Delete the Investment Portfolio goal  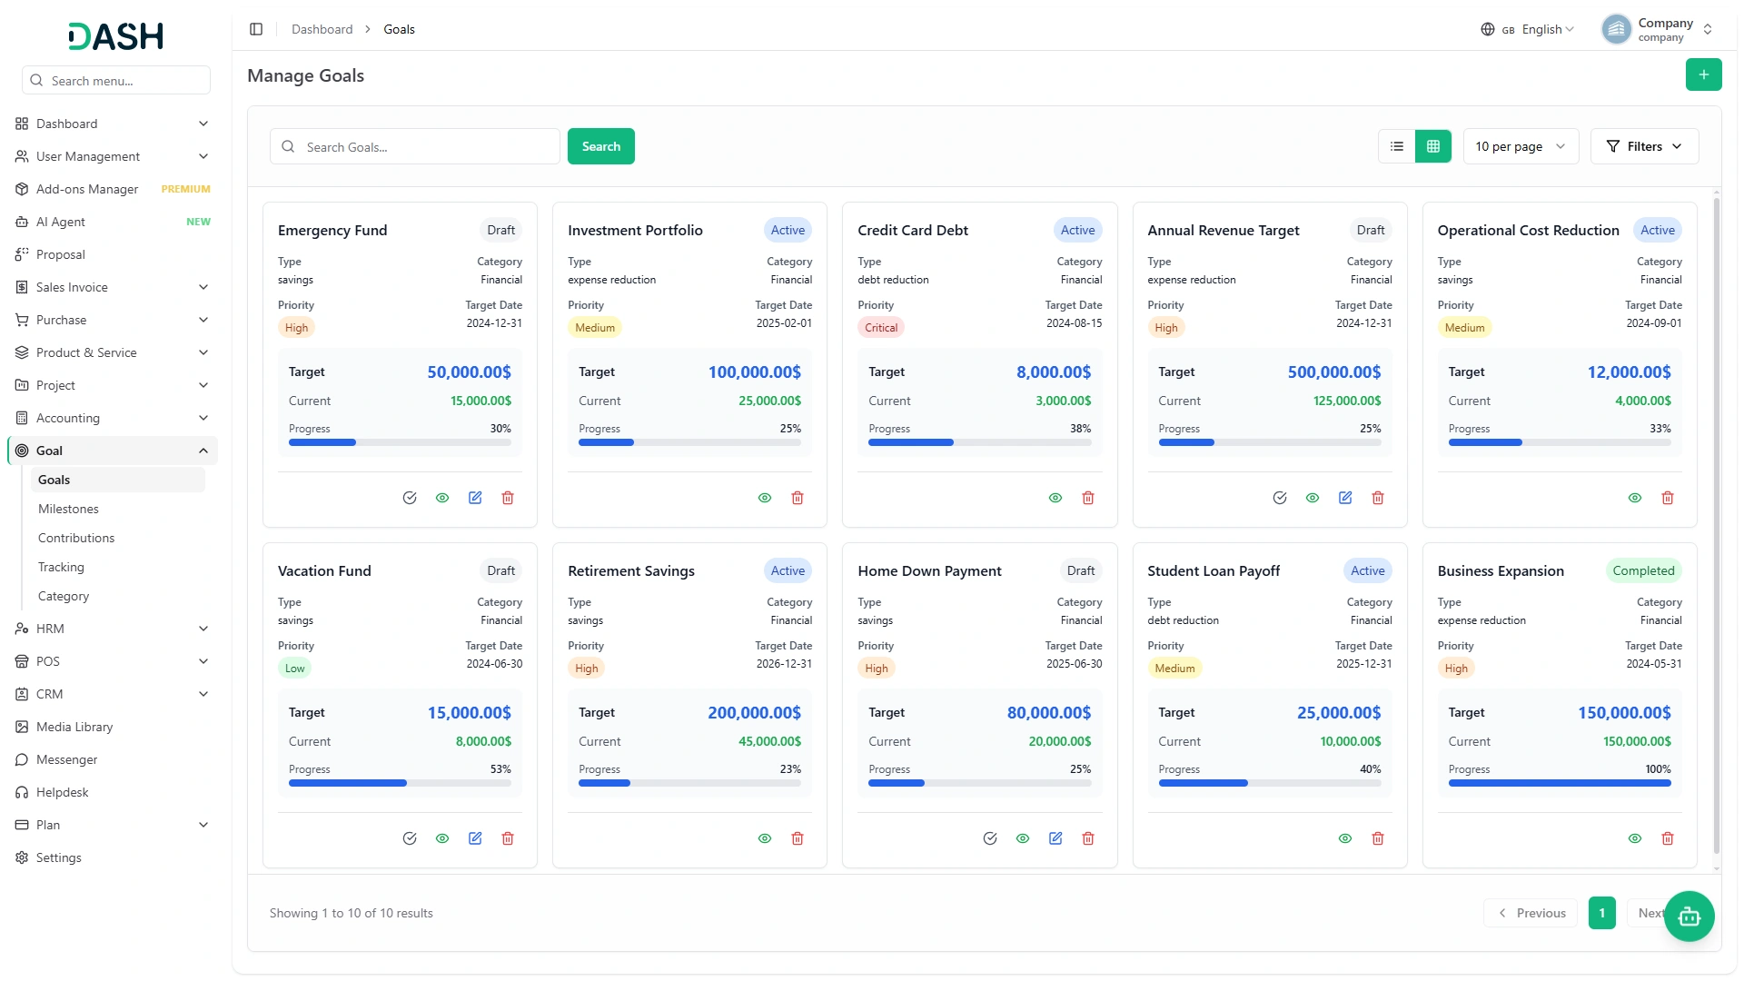click(x=798, y=498)
